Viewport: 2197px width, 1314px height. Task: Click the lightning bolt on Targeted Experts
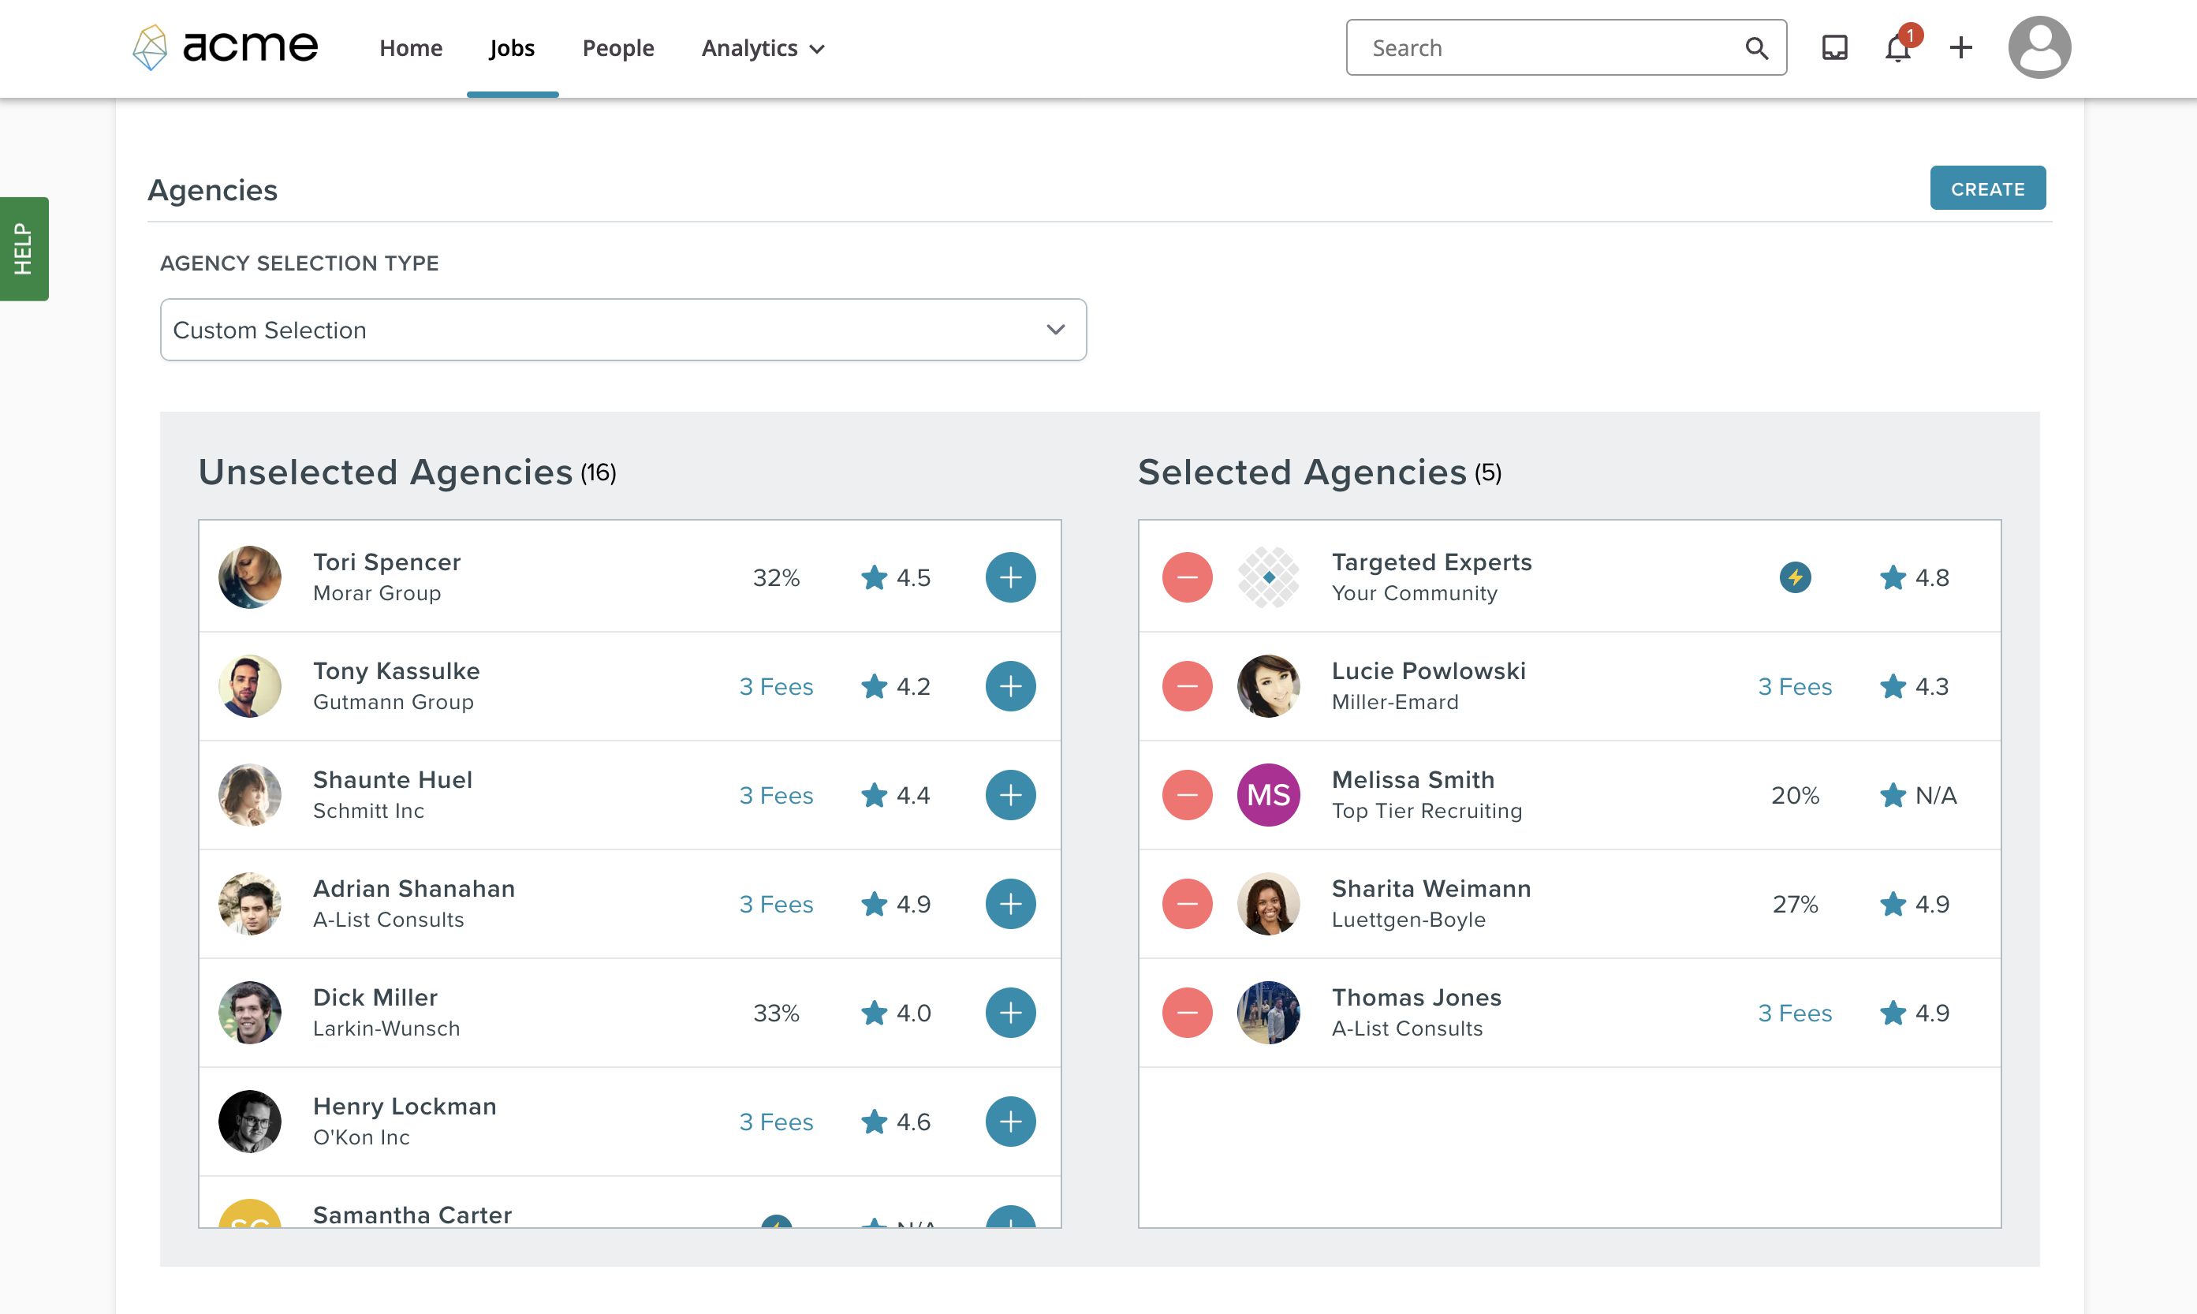[x=1794, y=577]
